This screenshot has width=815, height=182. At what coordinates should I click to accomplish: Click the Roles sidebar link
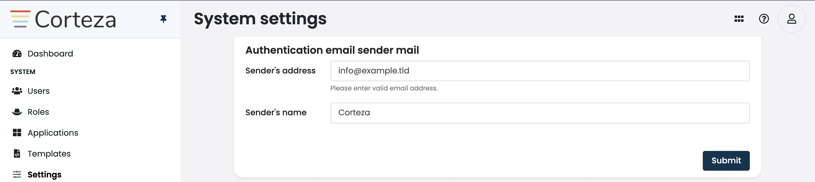coord(38,112)
